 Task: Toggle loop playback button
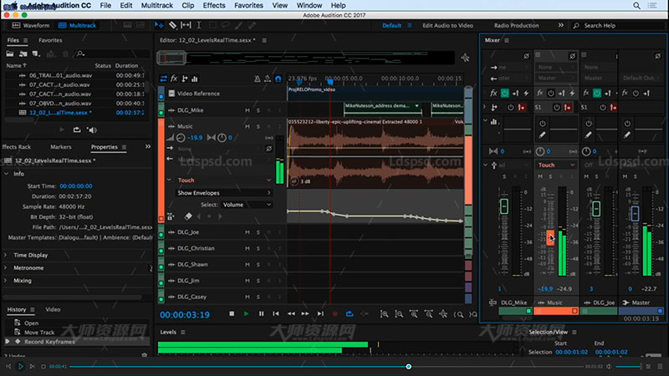click(350, 314)
